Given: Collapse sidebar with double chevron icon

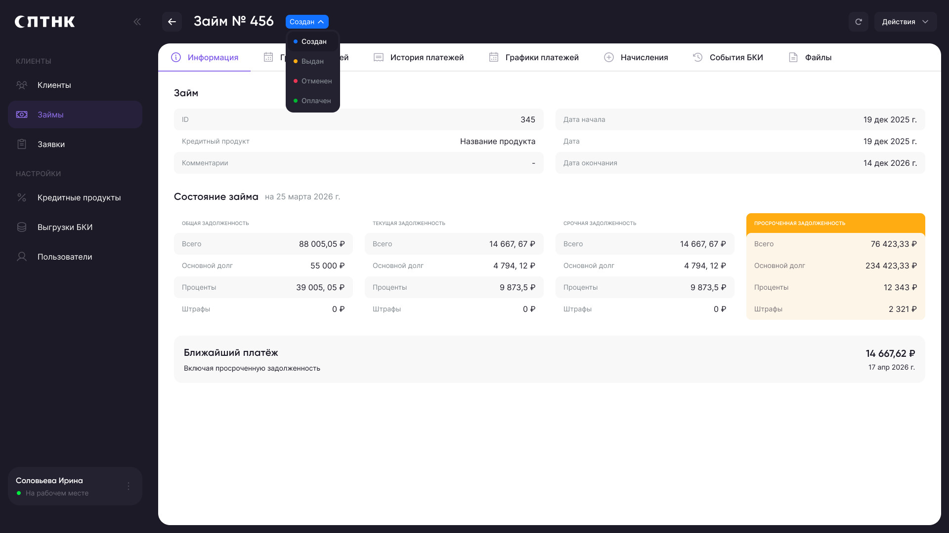Looking at the screenshot, I should (137, 22).
